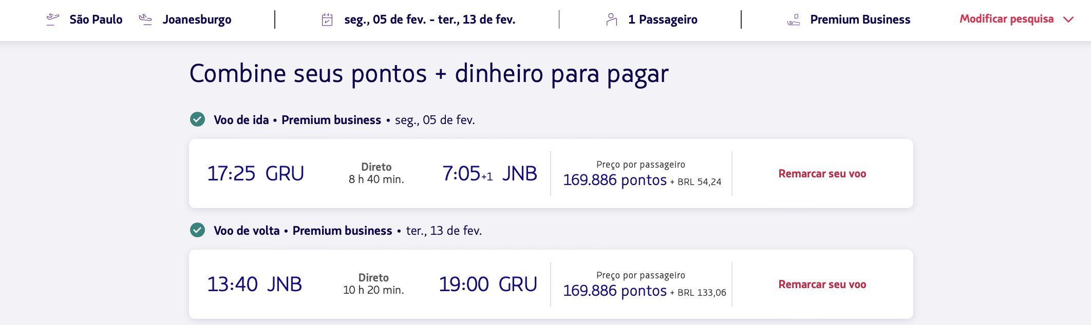Click Remarcar seu voo for return flight
1091x325 pixels.
click(822, 285)
